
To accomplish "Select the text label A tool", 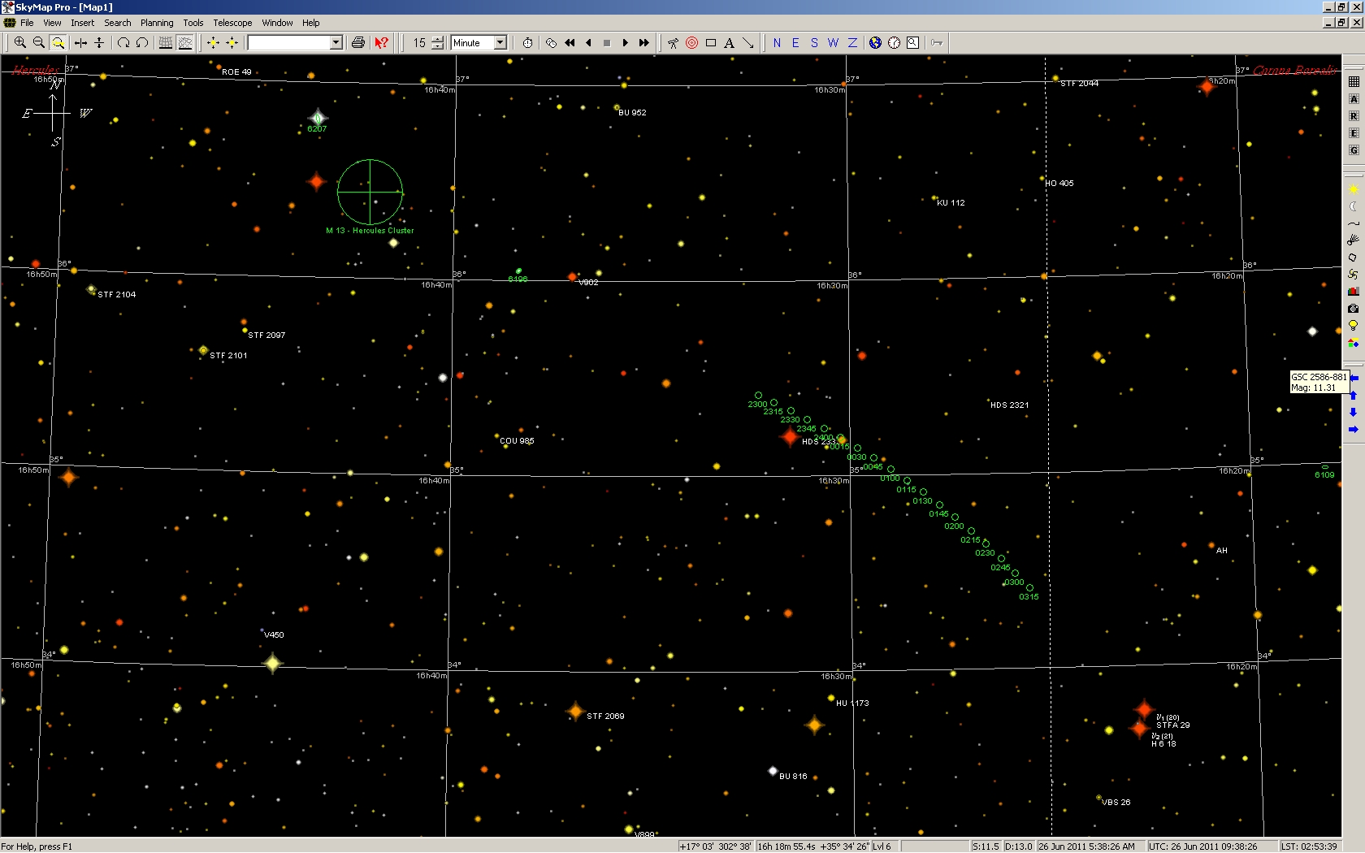I will click(730, 43).
